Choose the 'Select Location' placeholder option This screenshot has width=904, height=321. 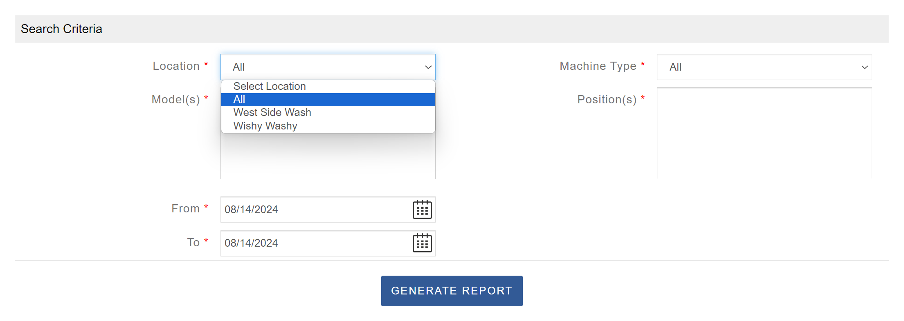(270, 86)
